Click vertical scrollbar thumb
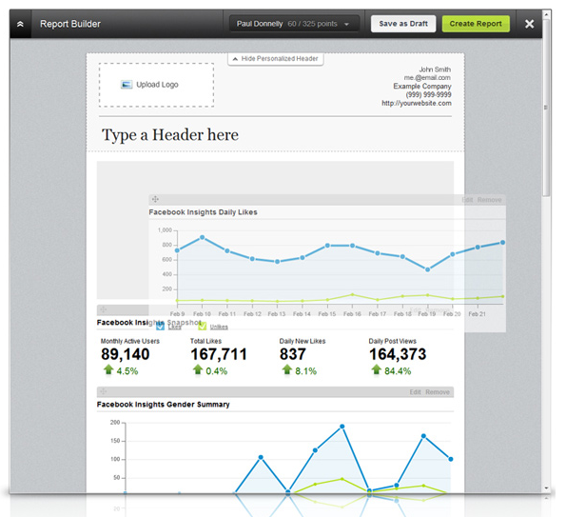The width and height of the screenshot is (566, 517). click(547, 108)
